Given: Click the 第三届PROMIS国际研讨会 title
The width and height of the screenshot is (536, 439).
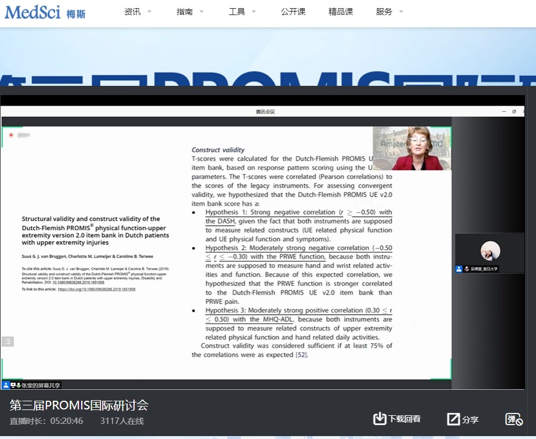Looking at the screenshot, I should [79, 405].
